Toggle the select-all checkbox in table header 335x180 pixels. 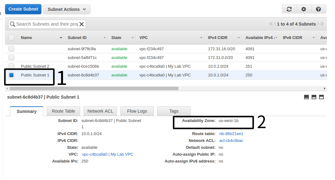coord(11,38)
